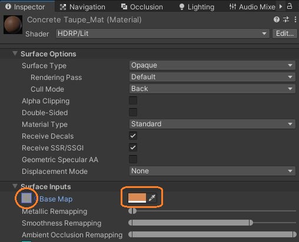Open the Surface Type dropdown

[x=212, y=65]
